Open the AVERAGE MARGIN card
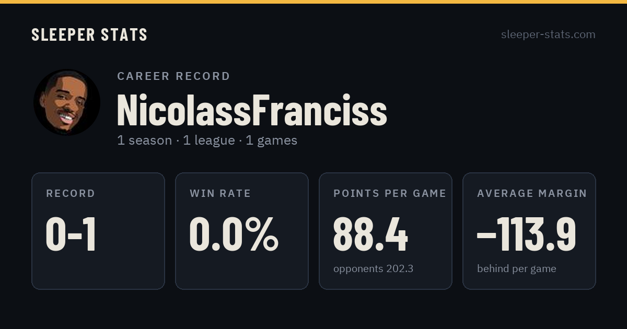627x329 pixels. coord(529,231)
